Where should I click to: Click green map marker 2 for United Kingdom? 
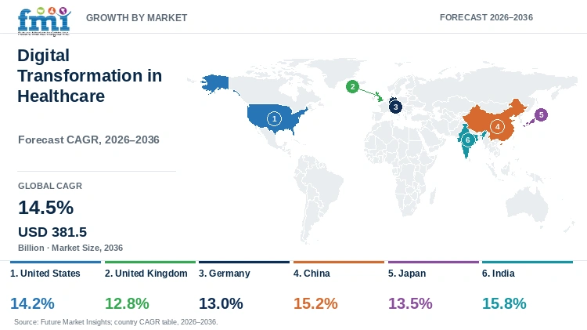(352, 87)
